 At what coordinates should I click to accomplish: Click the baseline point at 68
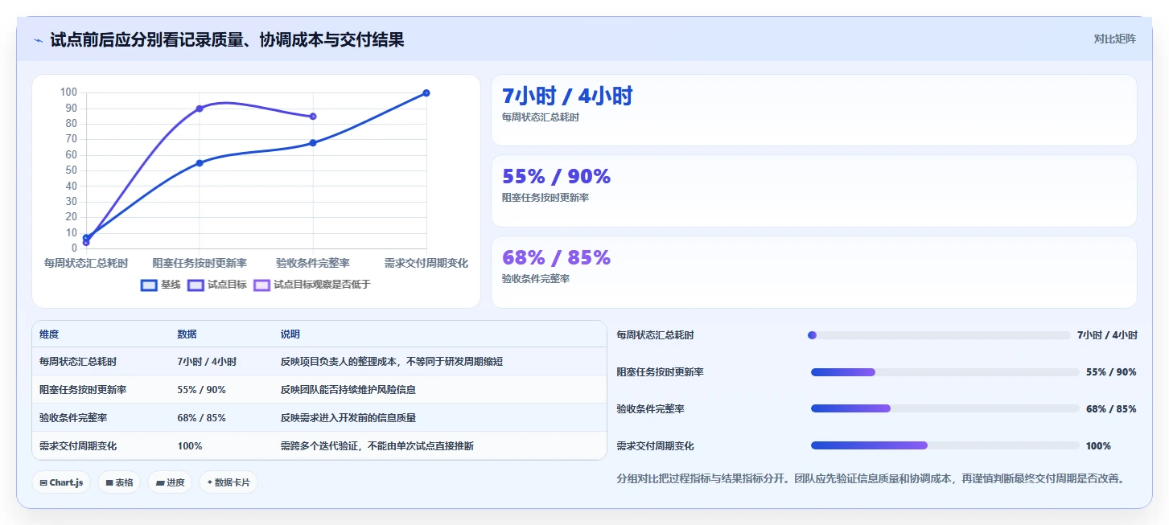[x=313, y=143]
